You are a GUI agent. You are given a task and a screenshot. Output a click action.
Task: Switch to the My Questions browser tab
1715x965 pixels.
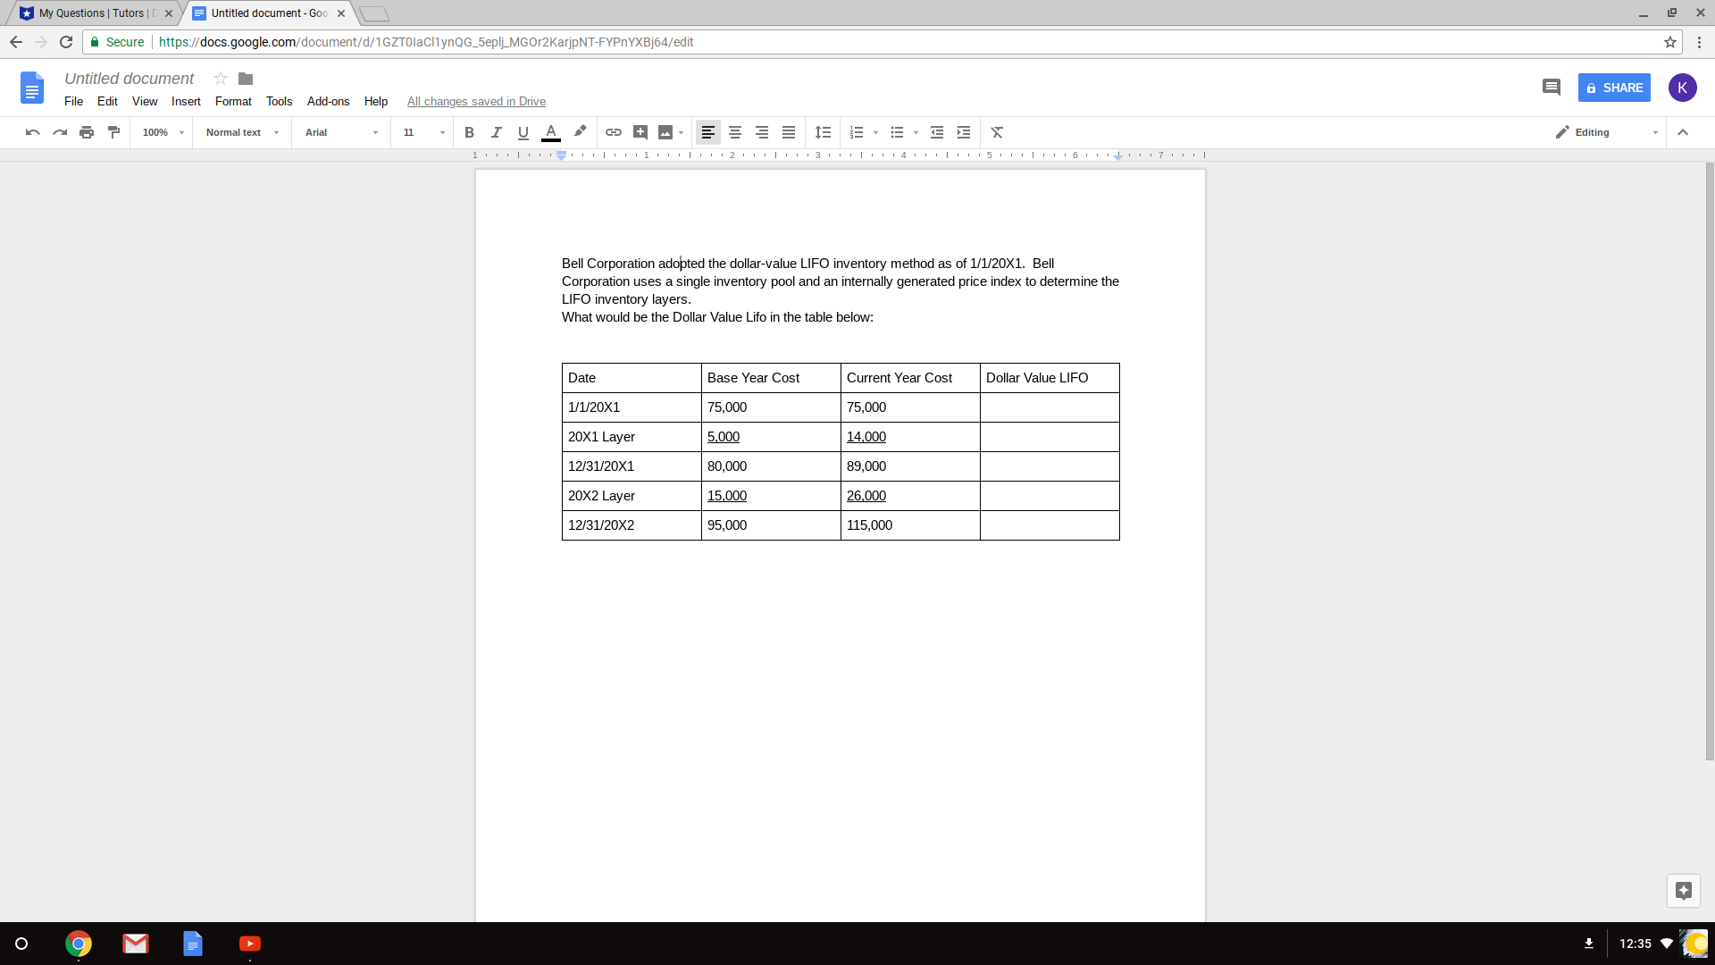coord(89,13)
